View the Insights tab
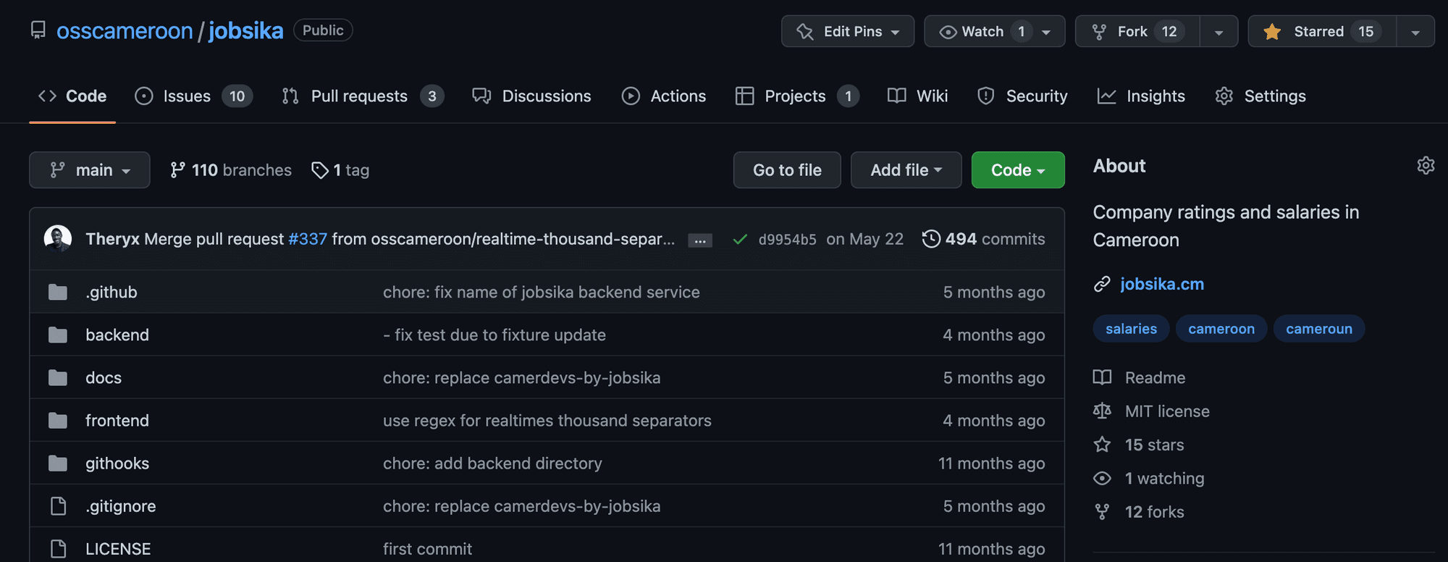The width and height of the screenshot is (1448, 562). (x=1141, y=96)
